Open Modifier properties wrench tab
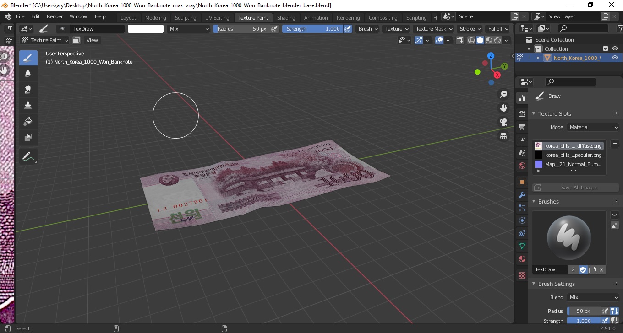The height and width of the screenshot is (333, 623). pos(522,195)
